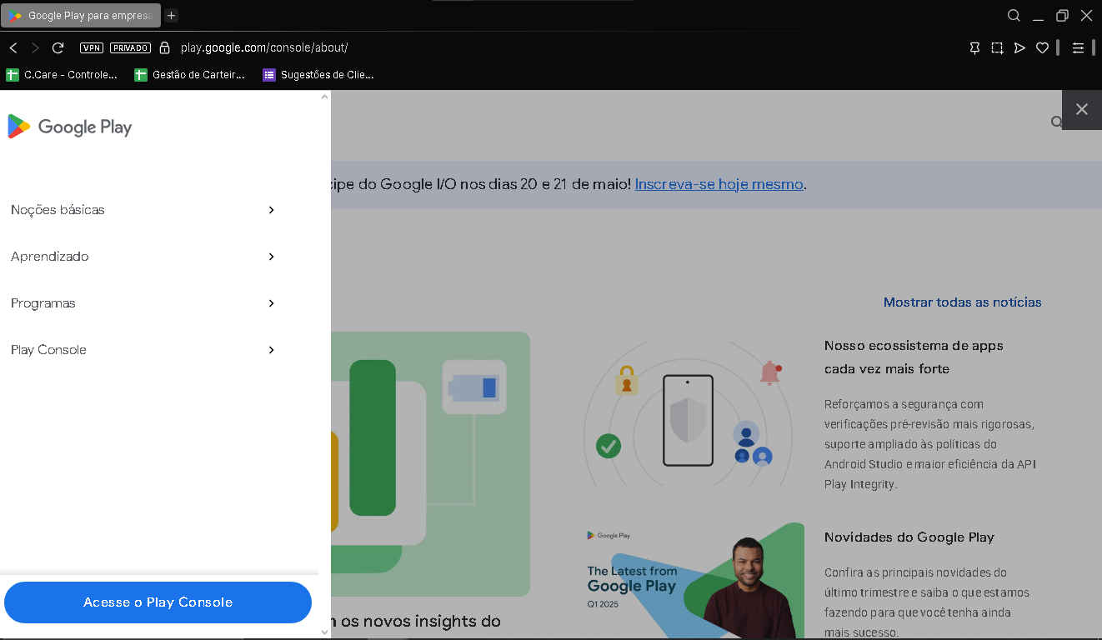Click the green battery chart illustration
The image size is (1102, 640).
tap(430, 463)
